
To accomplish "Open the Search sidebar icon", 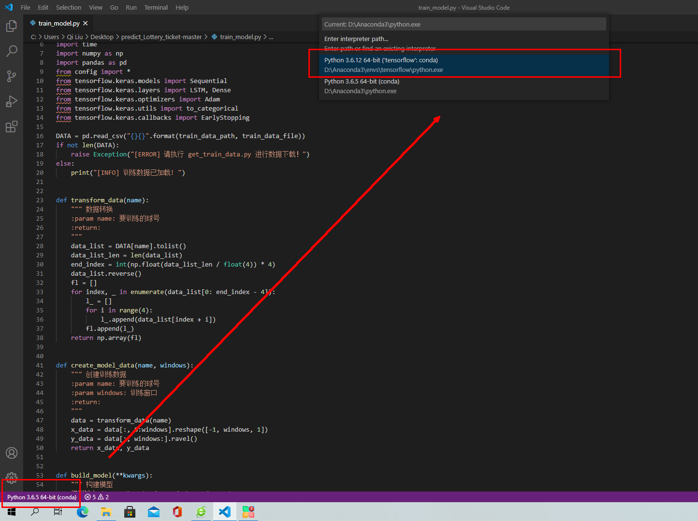I will [x=11, y=51].
